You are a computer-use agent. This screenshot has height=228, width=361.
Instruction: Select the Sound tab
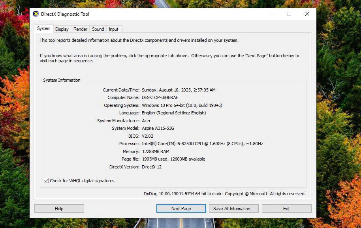pyautogui.click(x=98, y=29)
